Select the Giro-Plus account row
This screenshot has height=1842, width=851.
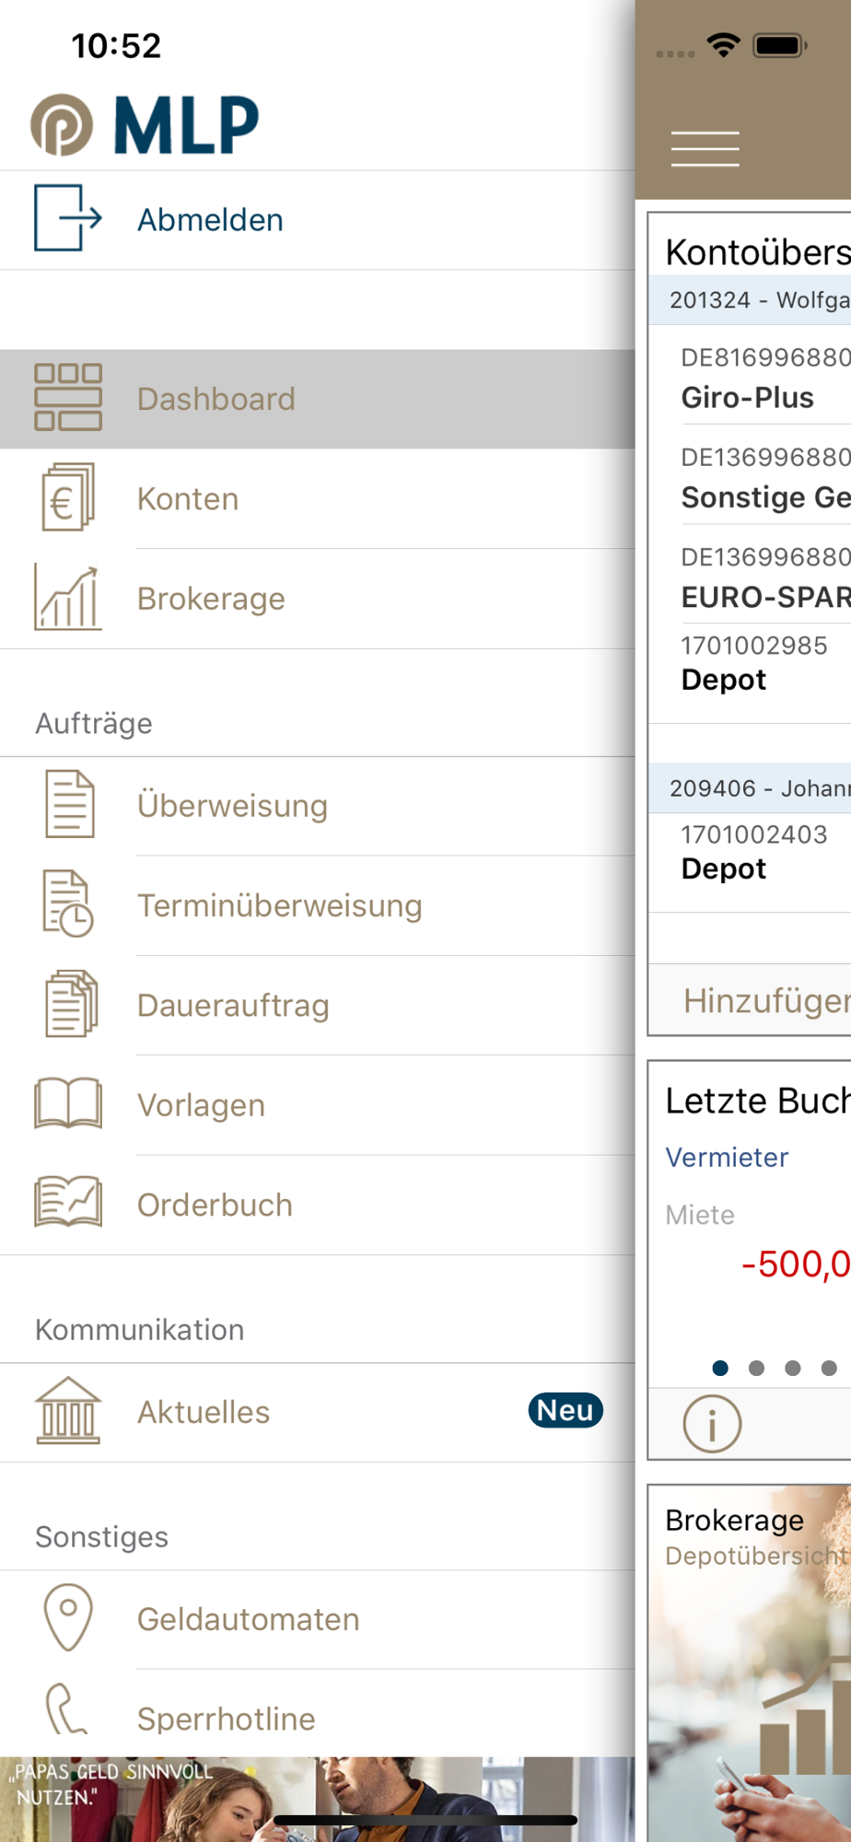[750, 377]
